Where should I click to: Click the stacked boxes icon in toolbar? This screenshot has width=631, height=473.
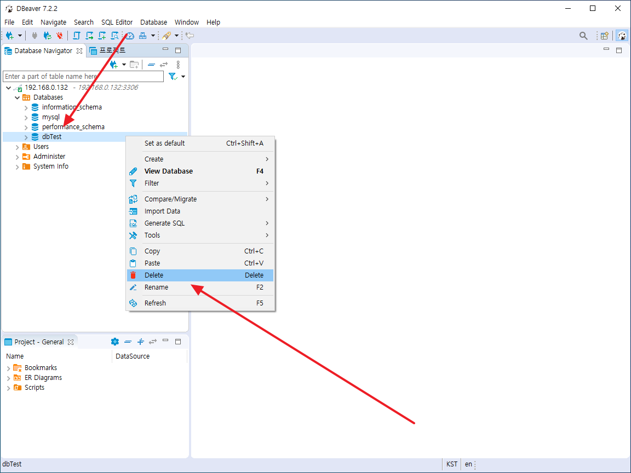tap(143, 36)
